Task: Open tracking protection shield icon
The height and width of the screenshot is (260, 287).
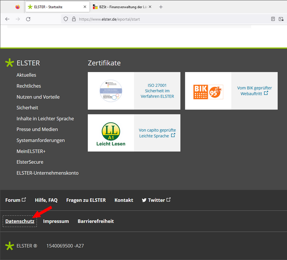Action: (x=66, y=19)
